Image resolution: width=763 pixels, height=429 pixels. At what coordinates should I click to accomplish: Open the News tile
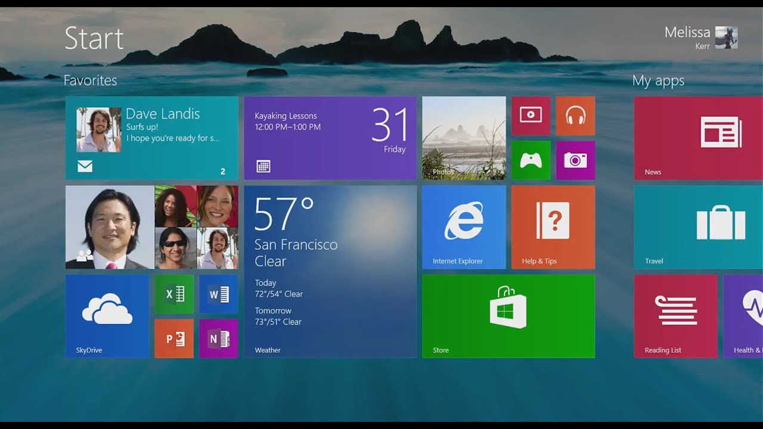[x=699, y=138]
